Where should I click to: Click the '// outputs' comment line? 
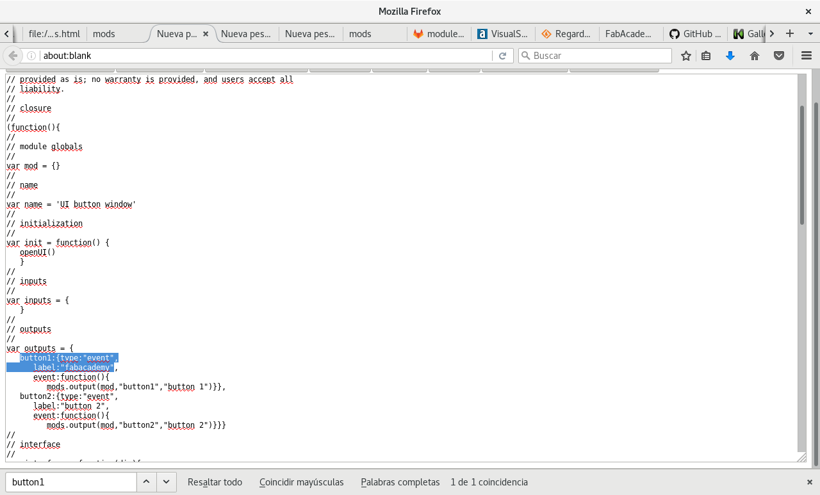[x=29, y=329]
